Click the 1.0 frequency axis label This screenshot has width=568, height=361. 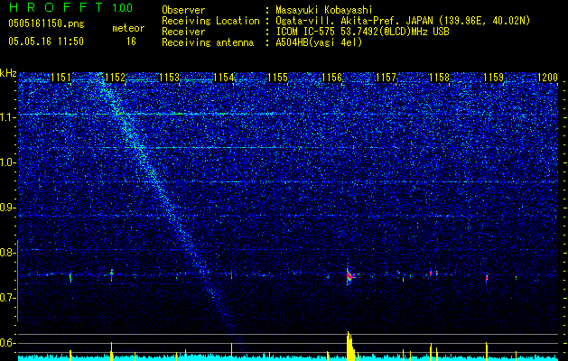pos(7,162)
